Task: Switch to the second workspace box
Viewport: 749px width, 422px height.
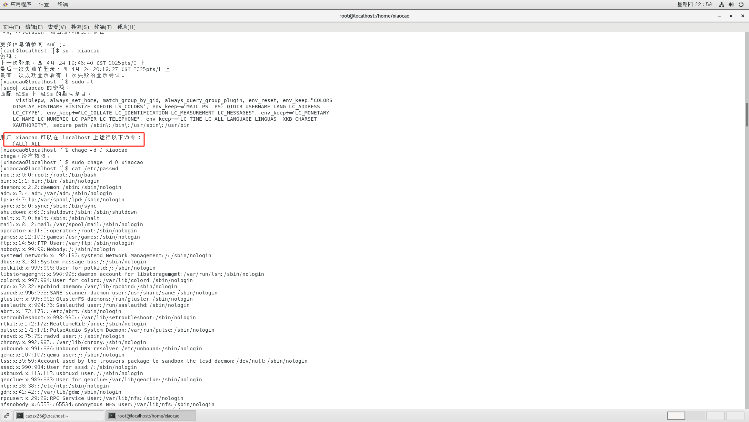Action: click(696, 416)
